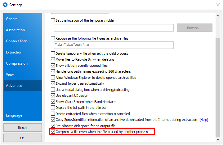Go to Extraction settings
Screen dimensions: 223x145
pos(14,52)
